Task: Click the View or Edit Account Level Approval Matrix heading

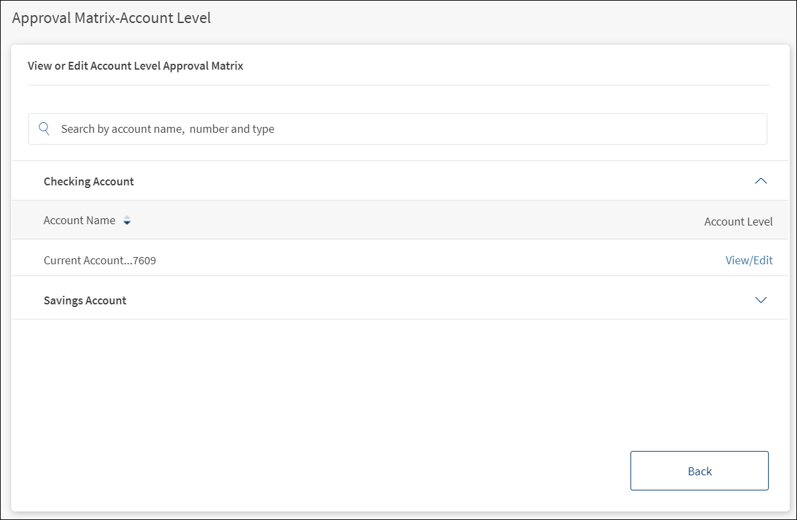Action: tap(136, 66)
